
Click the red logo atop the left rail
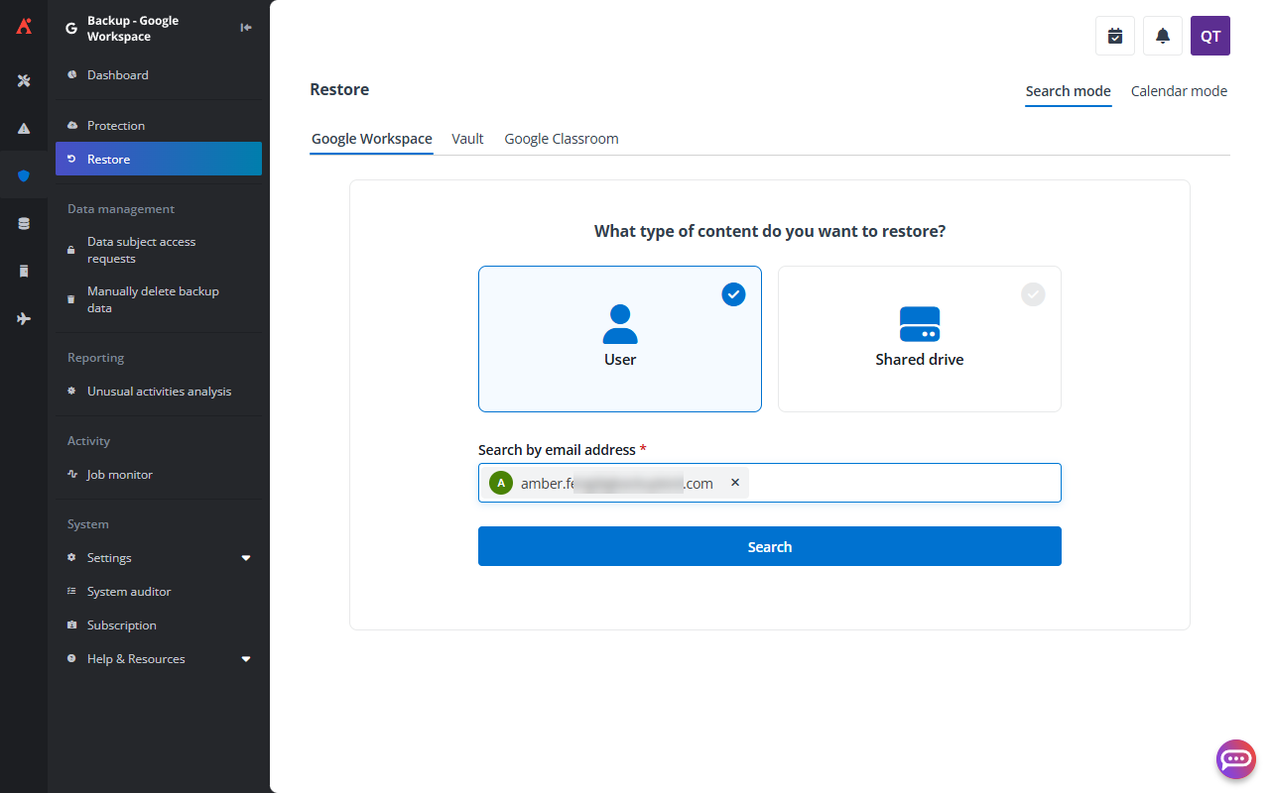click(24, 27)
